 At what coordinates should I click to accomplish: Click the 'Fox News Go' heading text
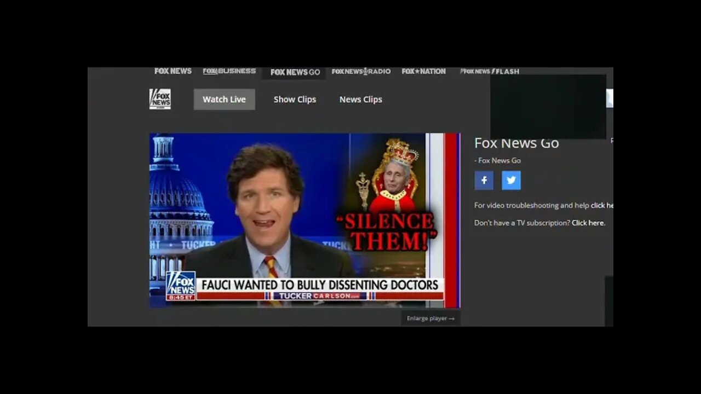pos(516,143)
